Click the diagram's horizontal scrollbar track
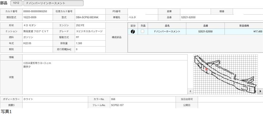Viewport: 263px width, 116px height. (x=225, y=91)
